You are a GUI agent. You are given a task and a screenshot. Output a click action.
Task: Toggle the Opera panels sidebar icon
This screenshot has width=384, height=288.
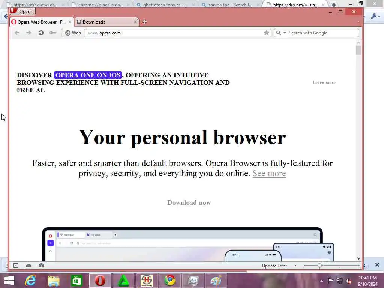16,265
